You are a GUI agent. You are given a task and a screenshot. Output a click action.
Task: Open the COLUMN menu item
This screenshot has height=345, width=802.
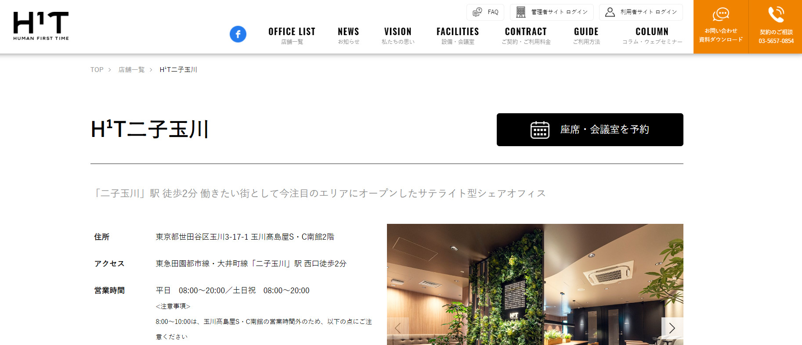[652, 36]
